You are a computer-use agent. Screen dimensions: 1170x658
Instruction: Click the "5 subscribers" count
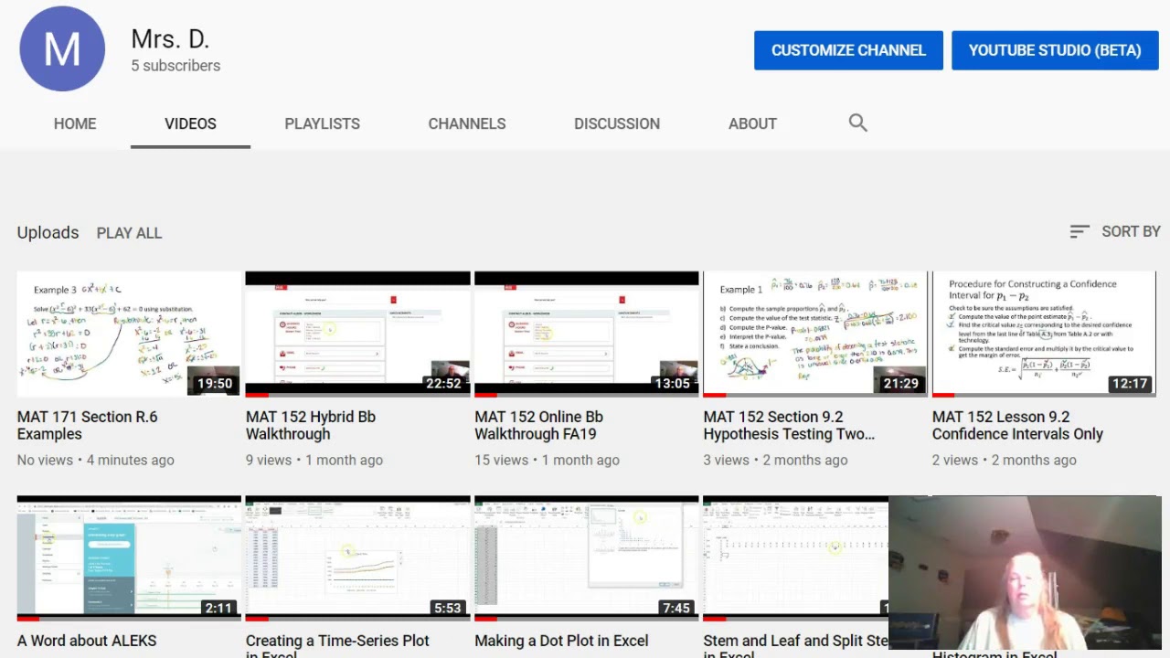coord(175,66)
